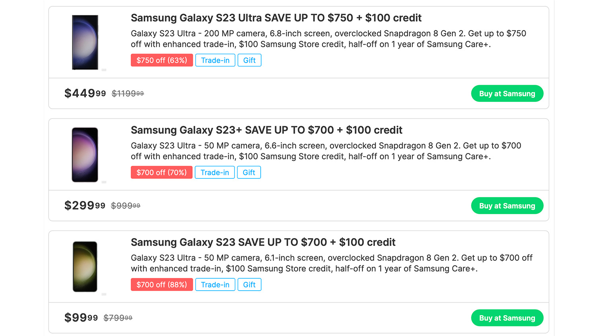Open the 'Samsung Galaxy S23 SAVE UP TO $700' title
597x336 pixels.
(263, 242)
